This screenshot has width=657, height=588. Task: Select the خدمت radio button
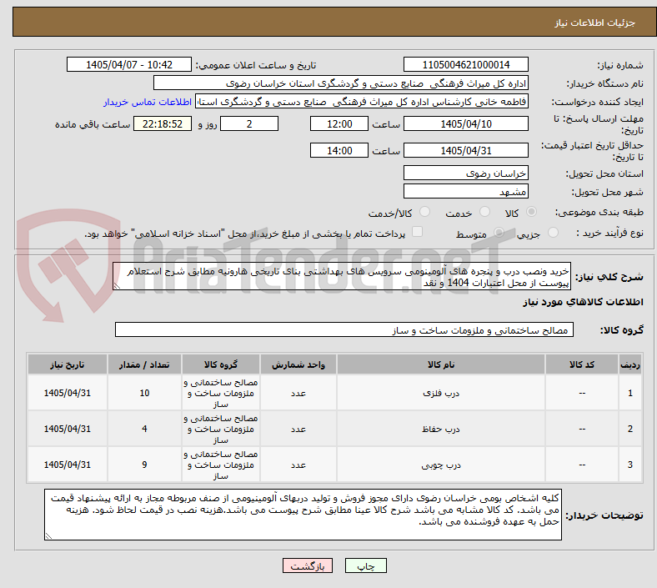pyautogui.click(x=484, y=212)
